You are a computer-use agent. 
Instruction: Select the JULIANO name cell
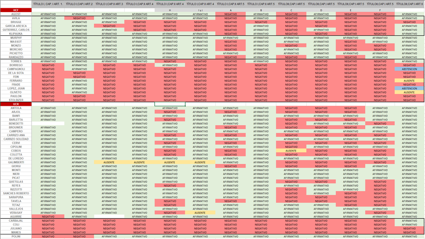pyautogui.click(x=16, y=228)
